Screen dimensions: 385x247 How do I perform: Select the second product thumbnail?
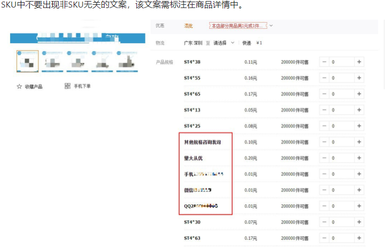point(52,61)
